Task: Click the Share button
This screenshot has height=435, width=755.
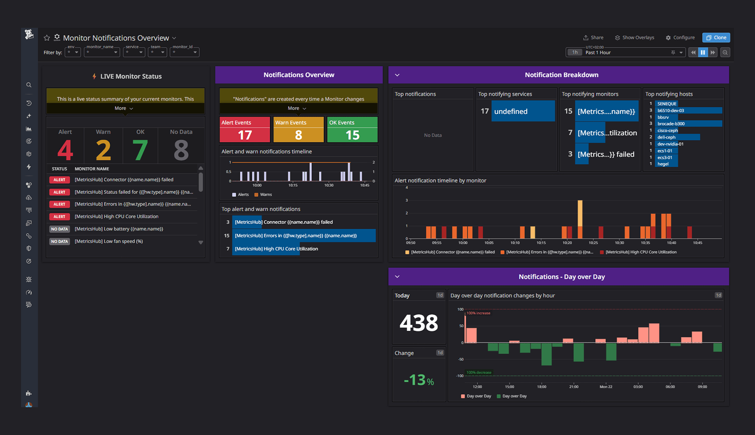Action: 593,38
